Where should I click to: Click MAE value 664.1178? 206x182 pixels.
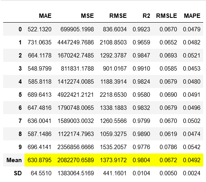pos(40,56)
